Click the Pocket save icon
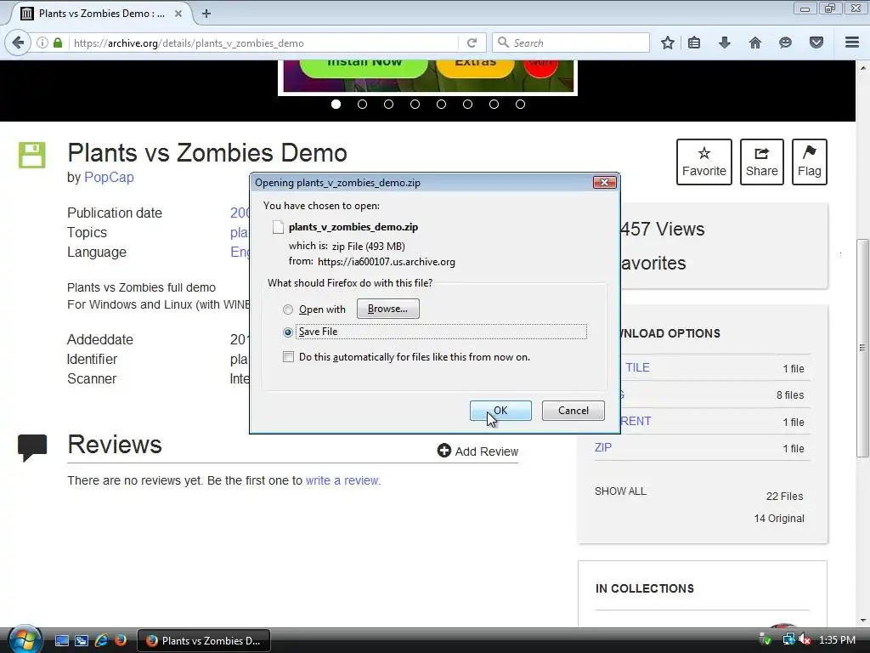 tap(816, 43)
